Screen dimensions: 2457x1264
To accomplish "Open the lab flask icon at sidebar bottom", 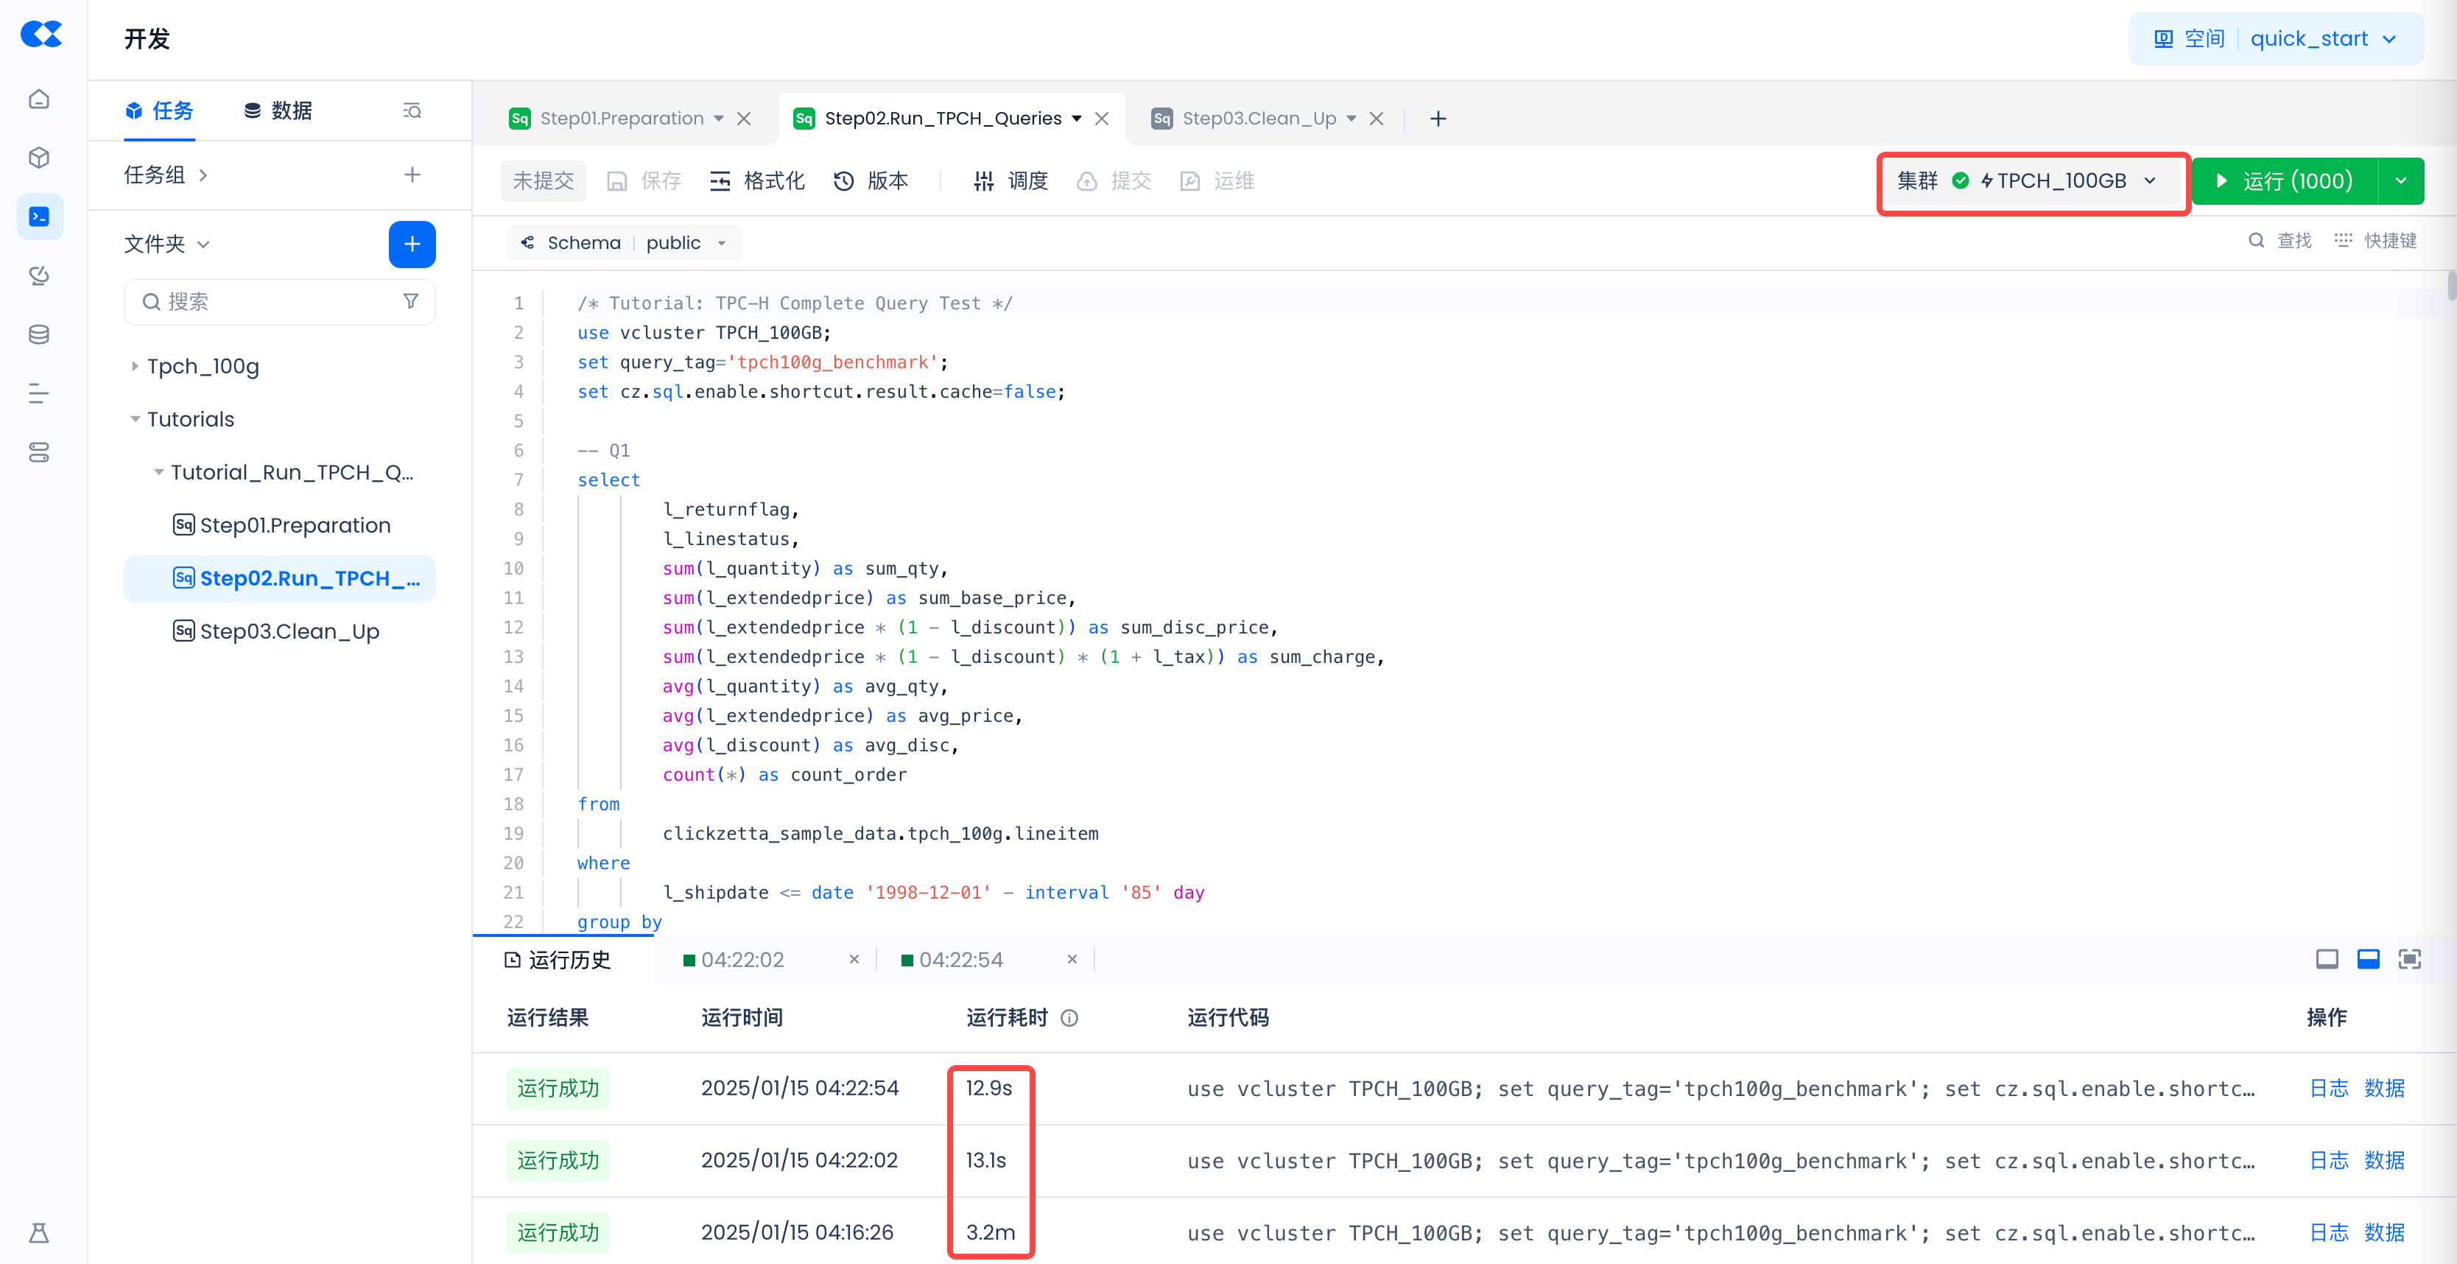I will (39, 1232).
